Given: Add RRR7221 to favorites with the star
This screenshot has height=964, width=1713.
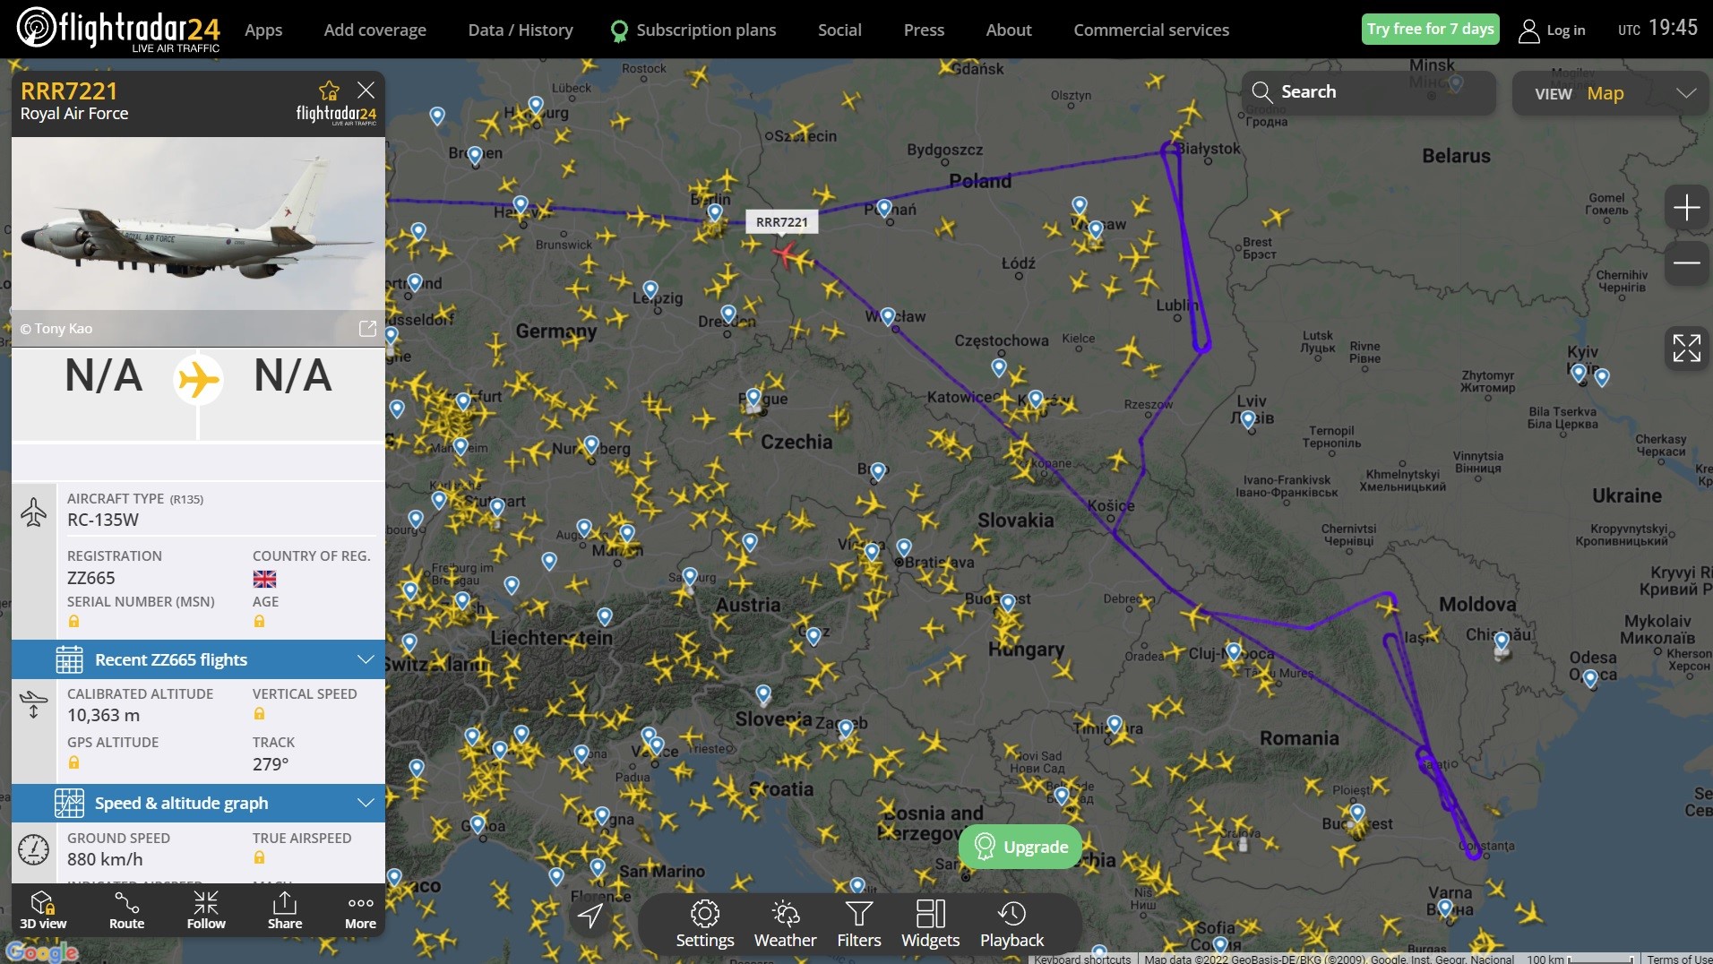Looking at the screenshot, I should pyautogui.click(x=329, y=90).
